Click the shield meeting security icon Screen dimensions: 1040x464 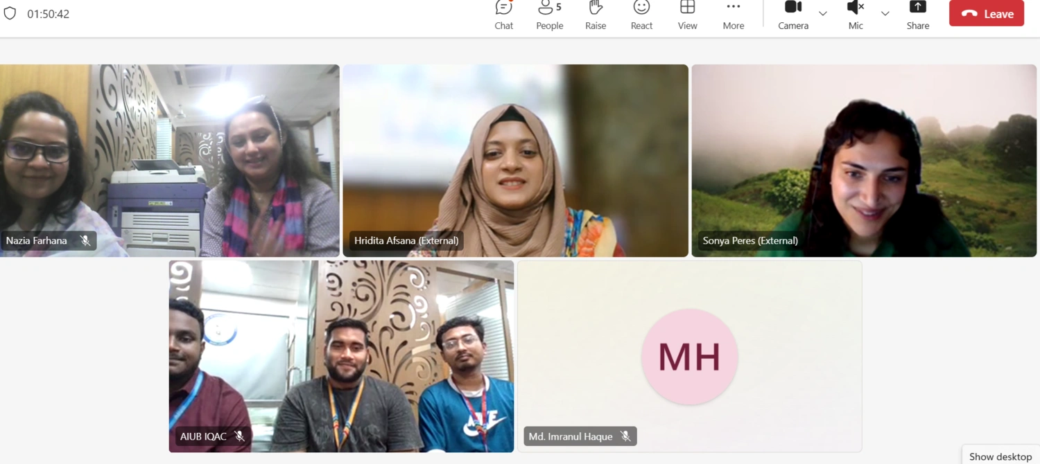[x=10, y=14]
